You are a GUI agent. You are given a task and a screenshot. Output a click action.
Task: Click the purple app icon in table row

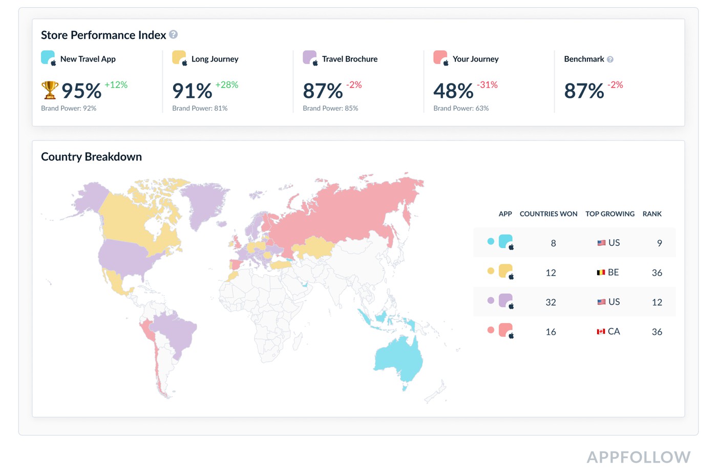tap(505, 301)
